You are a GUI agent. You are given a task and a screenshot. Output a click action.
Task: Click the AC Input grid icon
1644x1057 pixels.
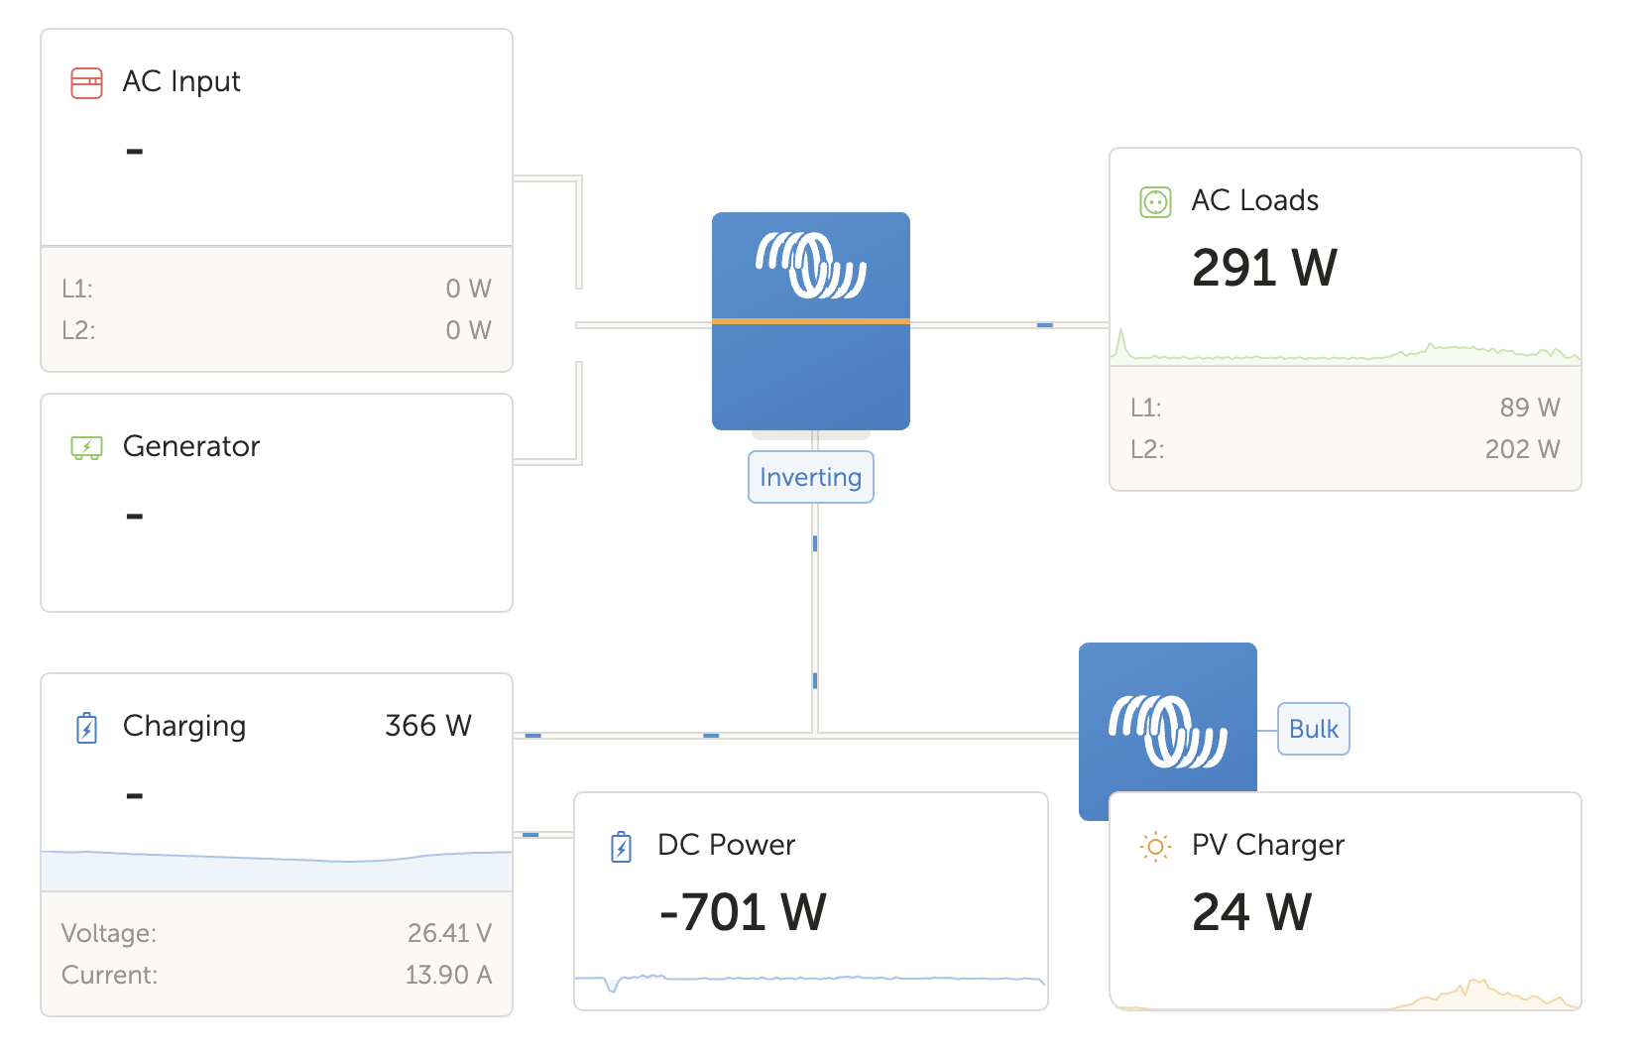click(86, 82)
